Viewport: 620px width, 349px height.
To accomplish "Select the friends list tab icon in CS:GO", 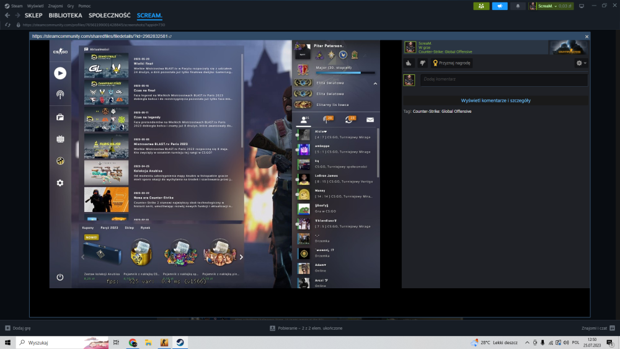I will (x=304, y=120).
